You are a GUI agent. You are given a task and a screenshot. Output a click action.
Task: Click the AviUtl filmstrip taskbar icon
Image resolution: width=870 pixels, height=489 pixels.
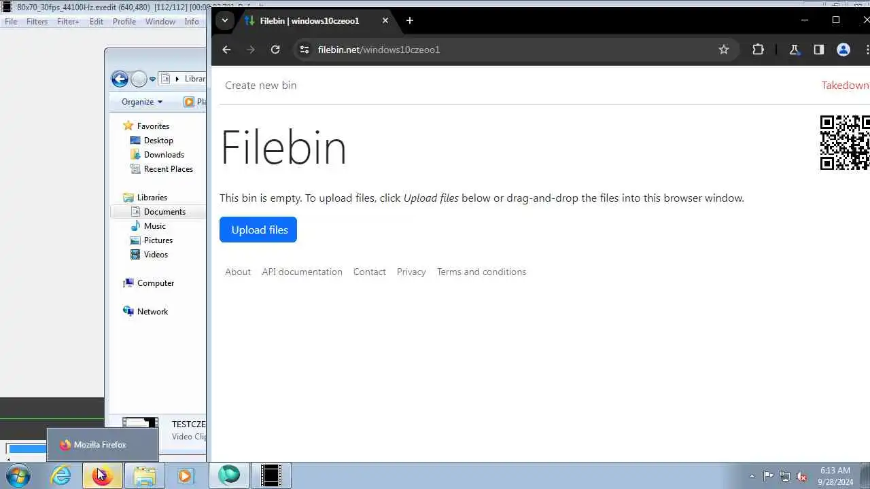(x=271, y=475)
